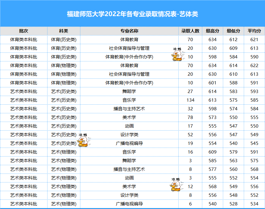Click 动画 in the 艺术(物理类) row
Image resolution: width=265 pixels, height=209 pixels.
click(129, 178)
